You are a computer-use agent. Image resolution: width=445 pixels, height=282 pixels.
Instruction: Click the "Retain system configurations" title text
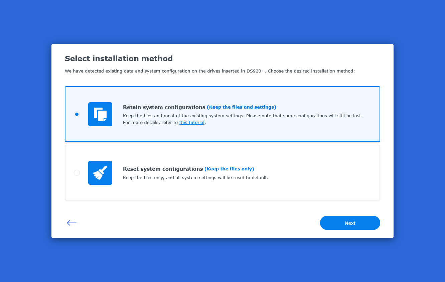(164, 107)
